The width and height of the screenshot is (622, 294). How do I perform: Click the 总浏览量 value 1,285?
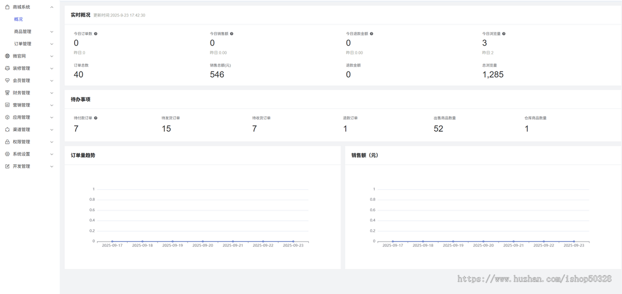tap(493, 75)
